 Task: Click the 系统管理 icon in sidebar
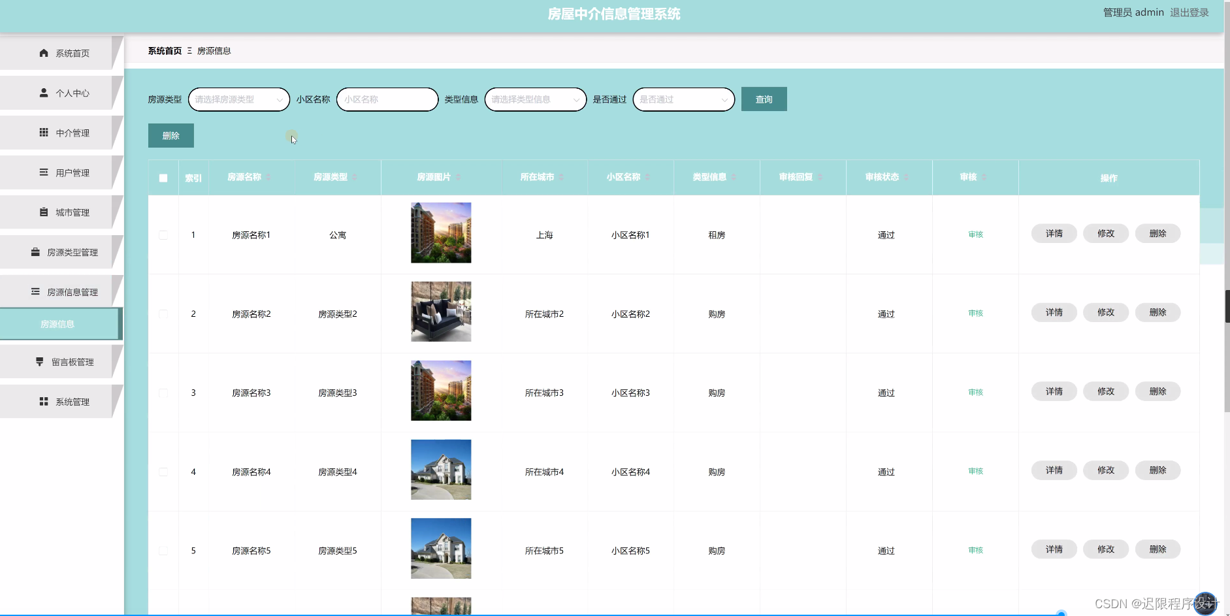(x=43, y=401)
